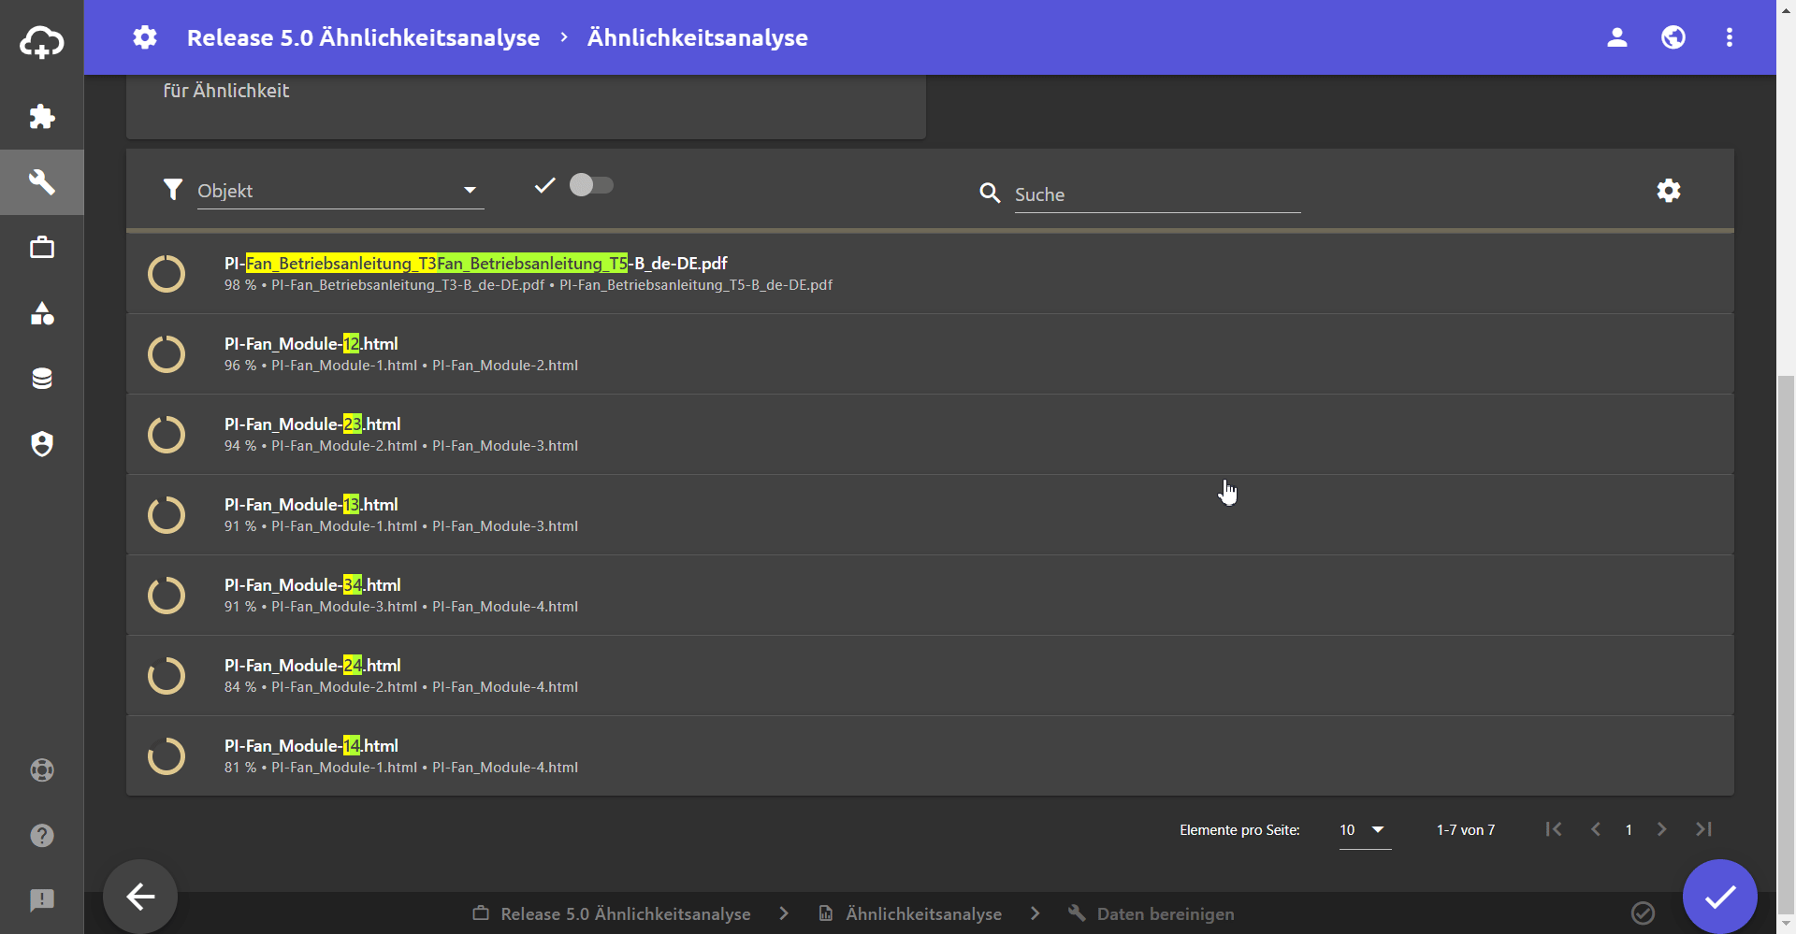Go to next page arrow
This screenshot has width=1796, height=934.
click(x=1661, y=829)
